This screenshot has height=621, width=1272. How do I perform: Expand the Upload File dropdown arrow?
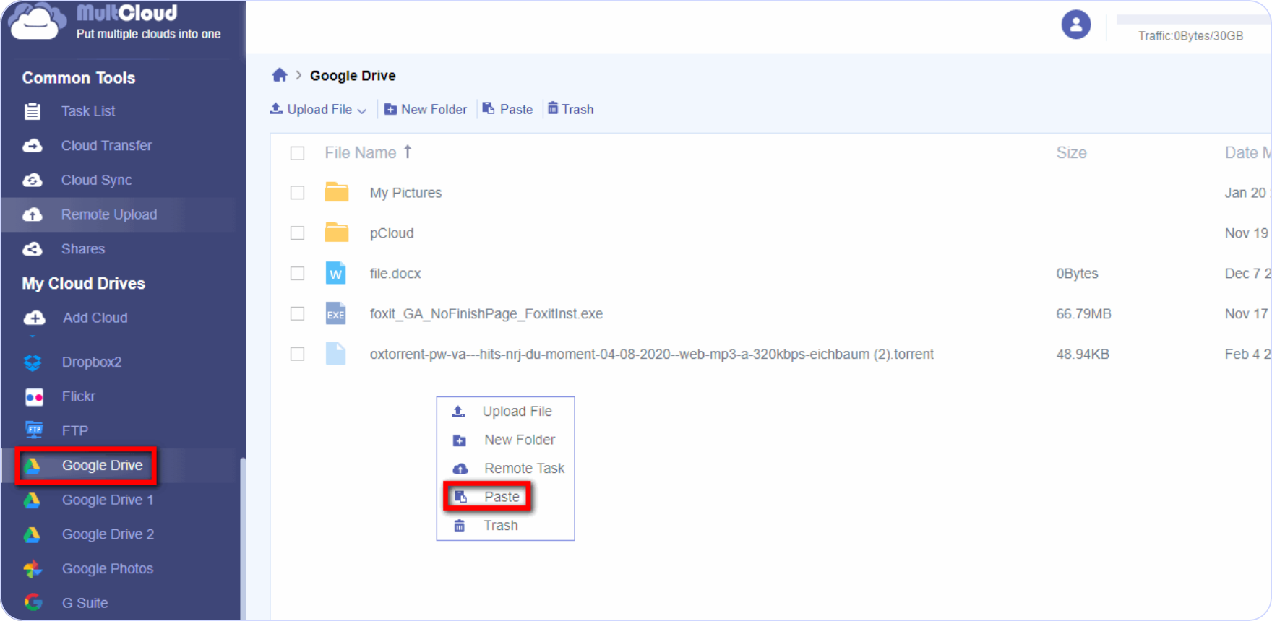(362, 110)
